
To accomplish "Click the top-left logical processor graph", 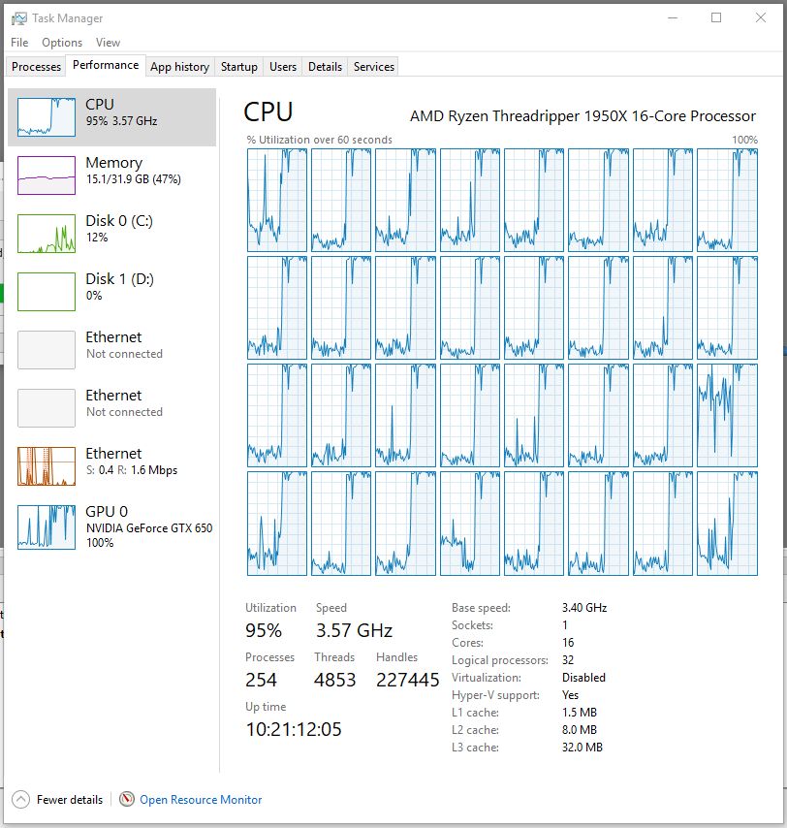I will coord(277,200).
